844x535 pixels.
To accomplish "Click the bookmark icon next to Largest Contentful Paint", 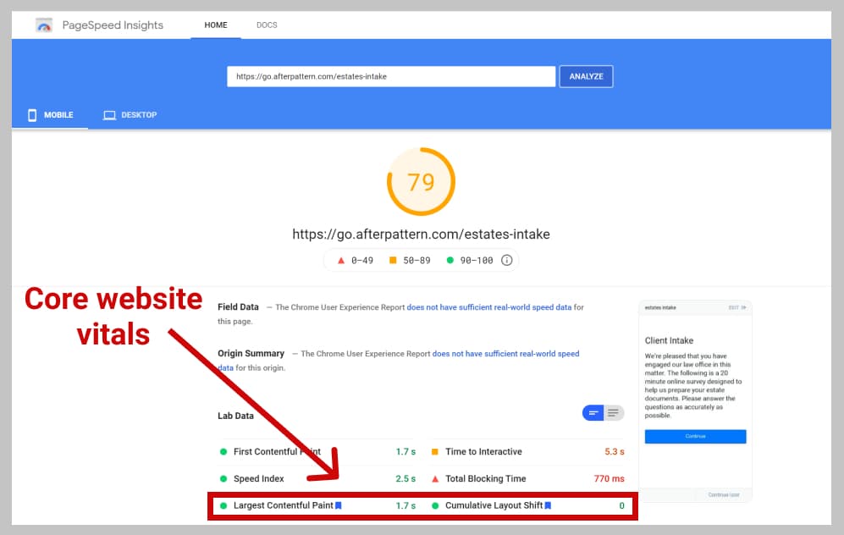I will point(339,505).
